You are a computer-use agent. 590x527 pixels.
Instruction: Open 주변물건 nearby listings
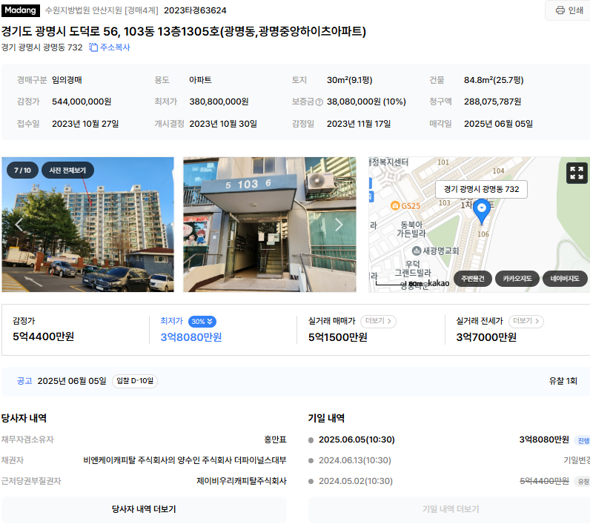click(x=473, y=279)
